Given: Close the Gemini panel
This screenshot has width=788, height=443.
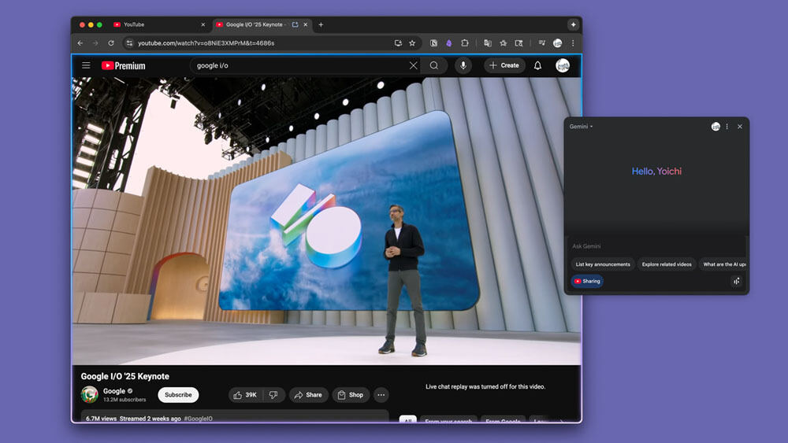Looking at the screenshot, I should (740, 127).
